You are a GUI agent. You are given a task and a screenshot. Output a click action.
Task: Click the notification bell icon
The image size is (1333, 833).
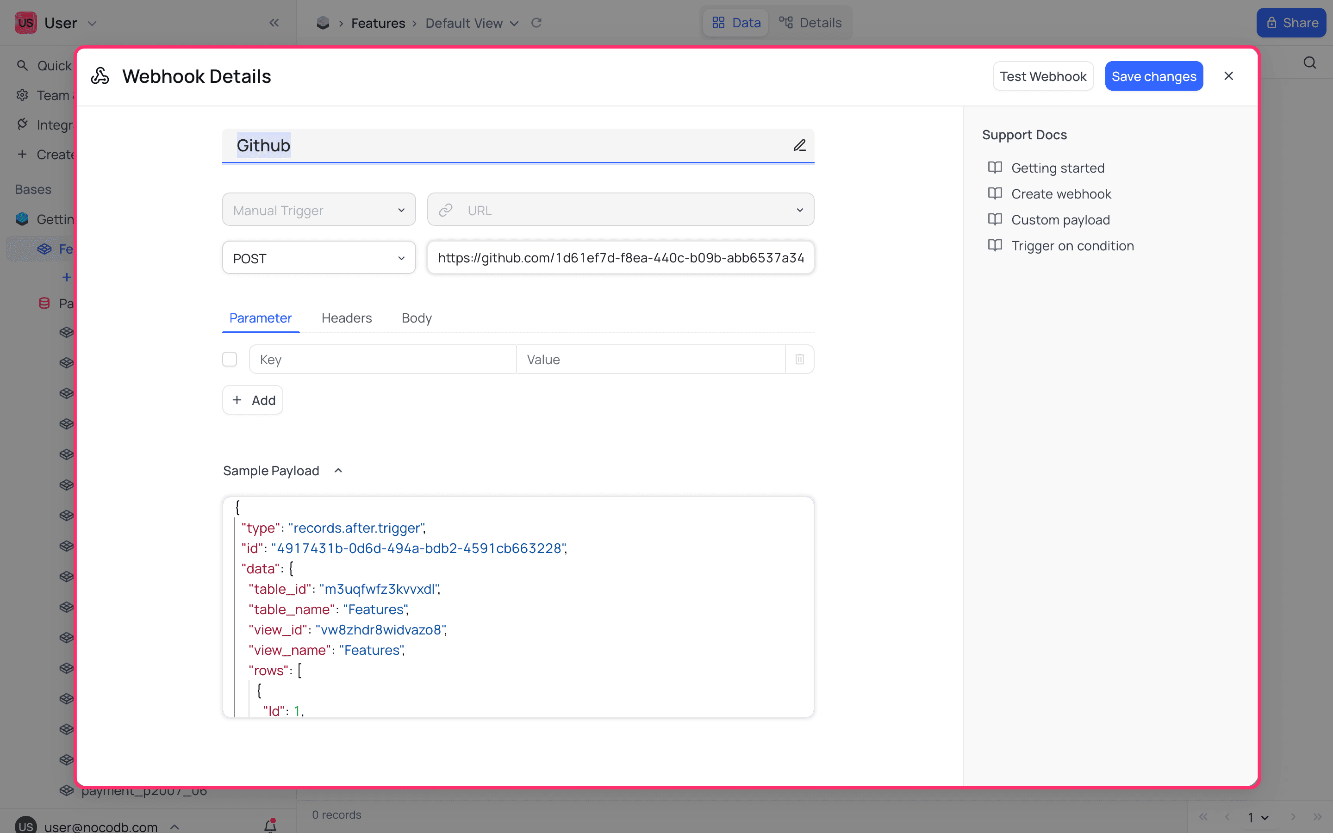click(270, 825)
